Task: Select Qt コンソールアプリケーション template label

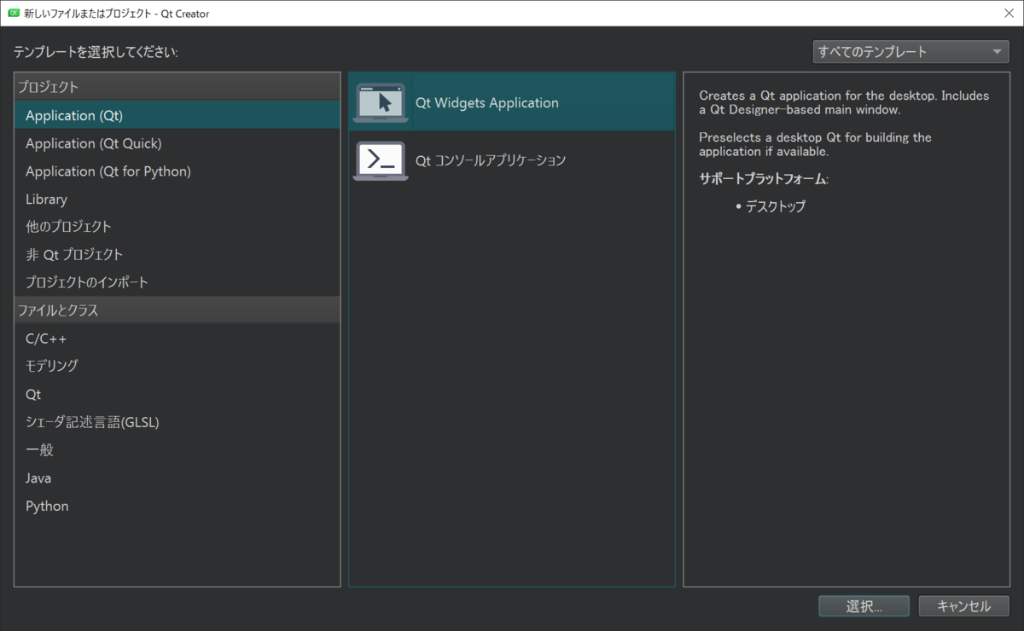Action: [x=491, y=160]
